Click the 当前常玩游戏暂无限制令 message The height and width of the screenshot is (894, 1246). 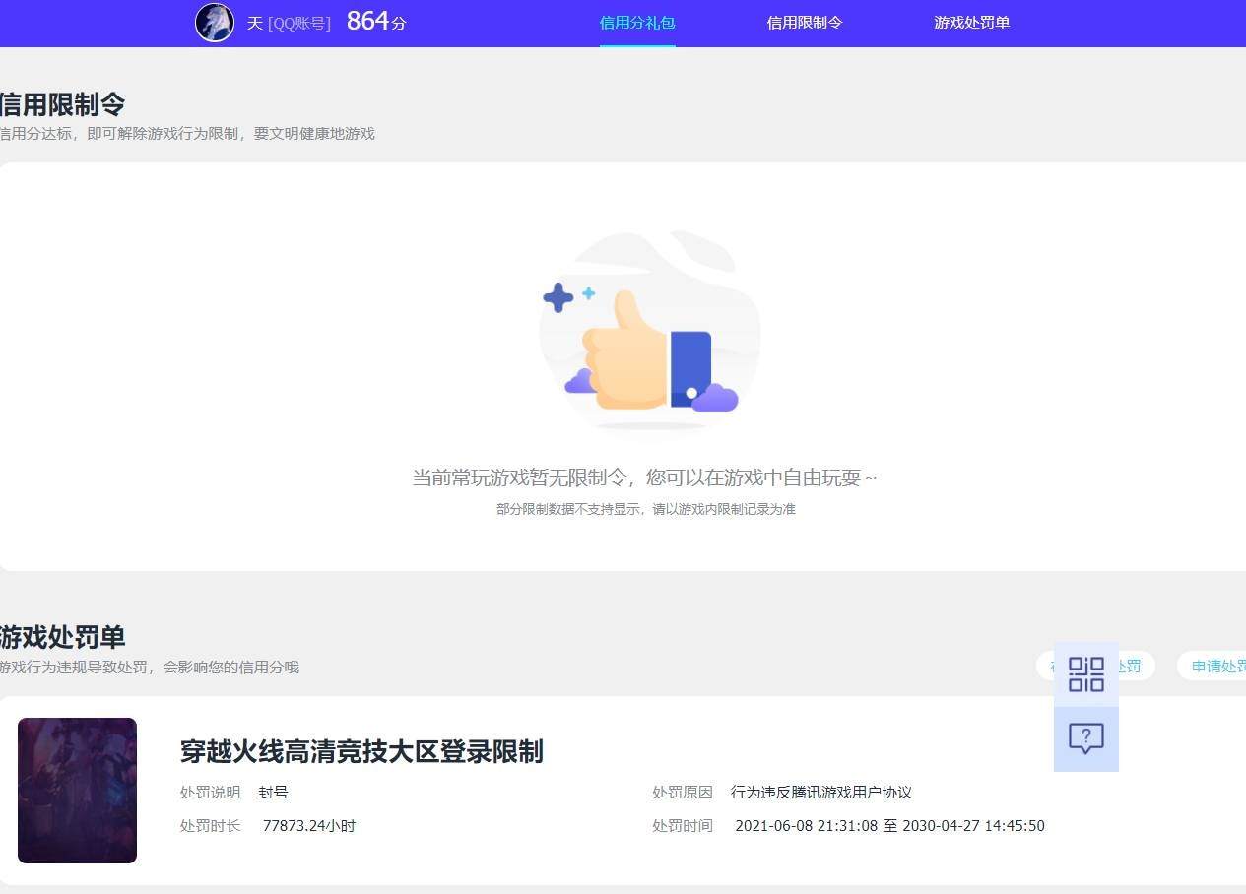coord(644,479)
